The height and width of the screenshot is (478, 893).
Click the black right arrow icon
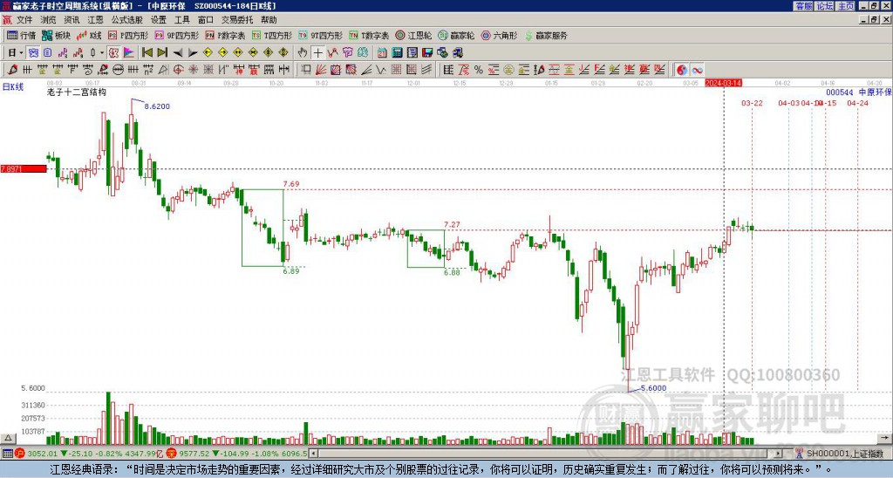[193, 53]
